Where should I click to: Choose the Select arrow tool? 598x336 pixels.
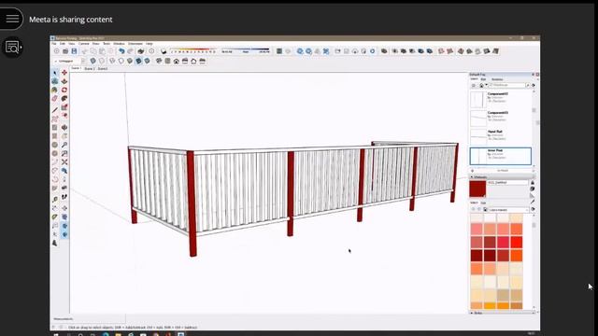tap(55, 73)
